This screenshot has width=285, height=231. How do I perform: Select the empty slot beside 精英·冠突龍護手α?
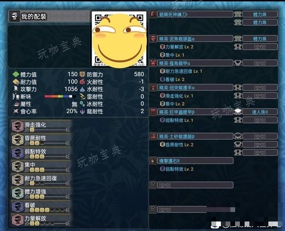pyautogui.click(x=260, y=87)
